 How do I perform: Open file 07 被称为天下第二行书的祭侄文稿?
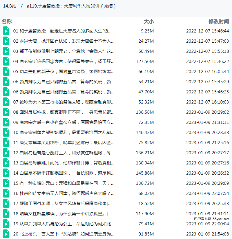click(x=64, y=102)
